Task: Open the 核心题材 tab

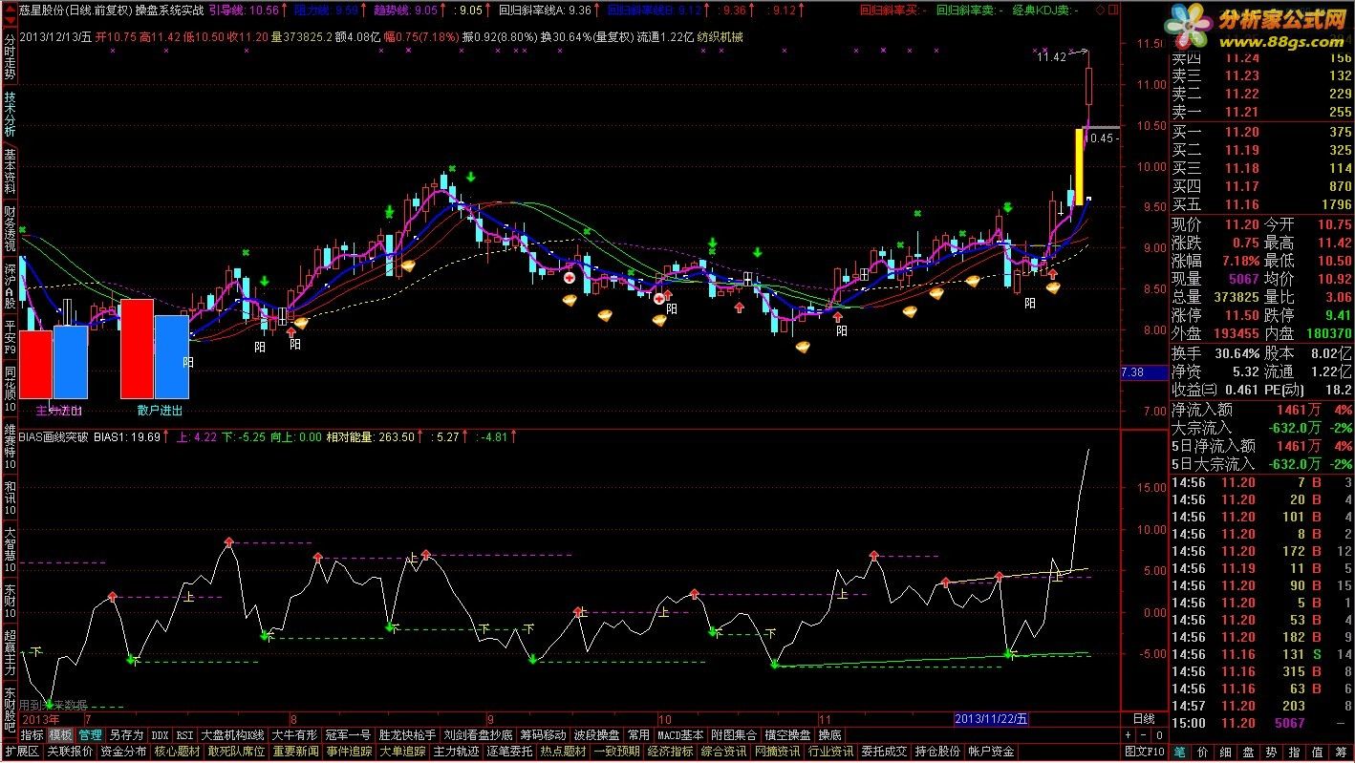Action: pos(178,752)
